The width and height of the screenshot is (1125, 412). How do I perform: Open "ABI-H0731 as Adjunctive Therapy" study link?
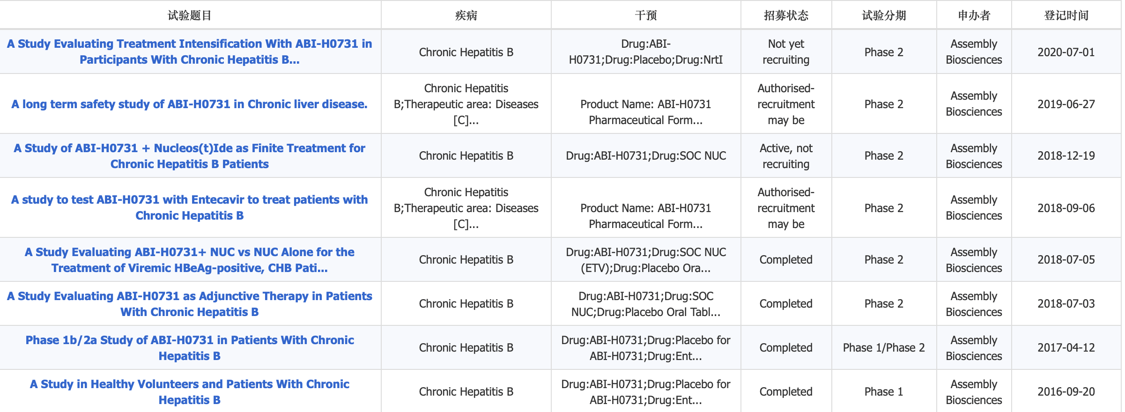point(190,304)
